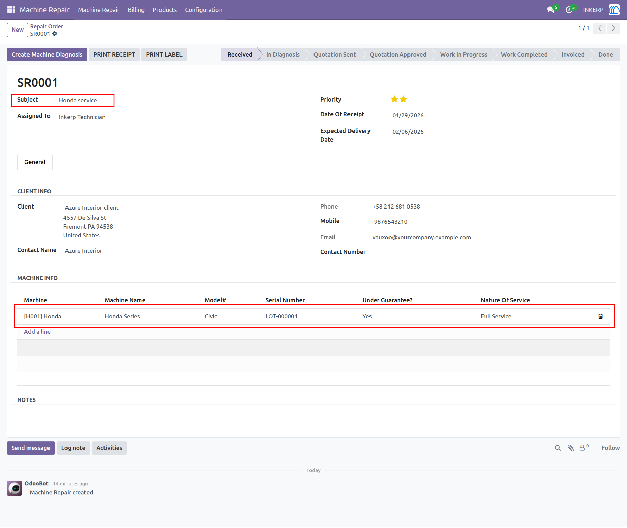Edit Mobile number 9876543210

click(x=391, y=222)
